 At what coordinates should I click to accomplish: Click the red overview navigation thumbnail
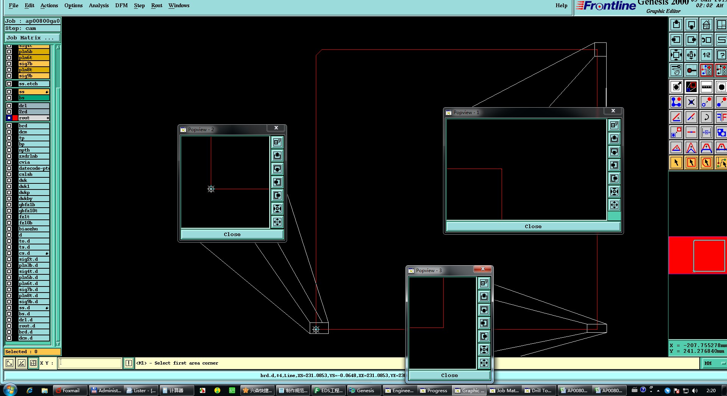pos(697,255)
